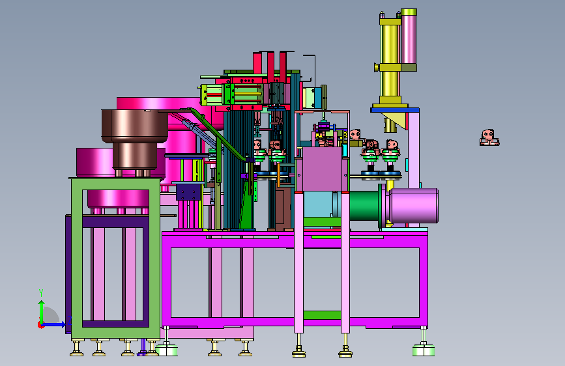Click the red origin point of the coordinate triad
The height and width of the screenshot is (366, 565).
pos(40,325)
